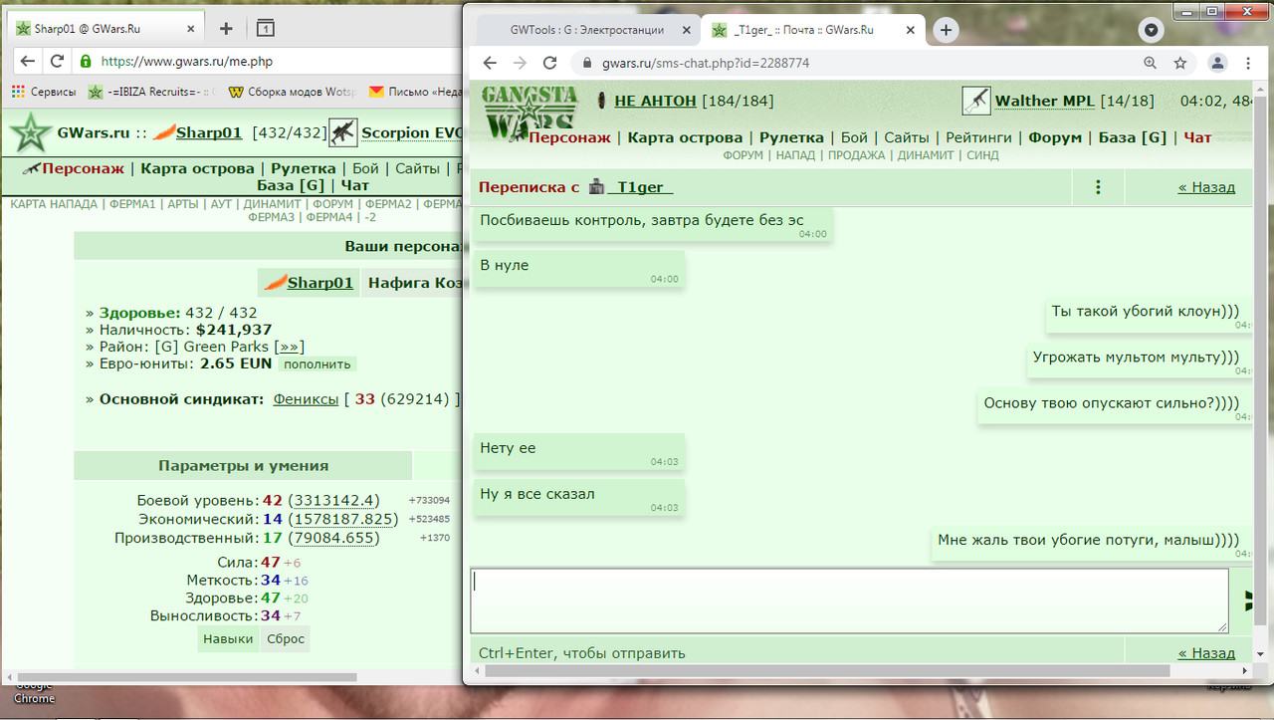
Task: Open new tab in left browser window
Action: click(226, 28)
